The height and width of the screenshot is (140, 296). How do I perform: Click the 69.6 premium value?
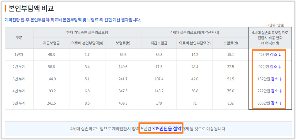(123, 55)
